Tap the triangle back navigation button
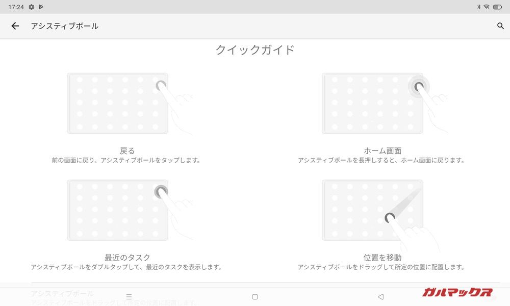This screenshot has height=306, width=510. click(x=381, y=297)
